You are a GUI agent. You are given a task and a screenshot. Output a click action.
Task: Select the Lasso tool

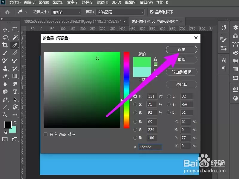pyautogui.click(x=5, y=37)
